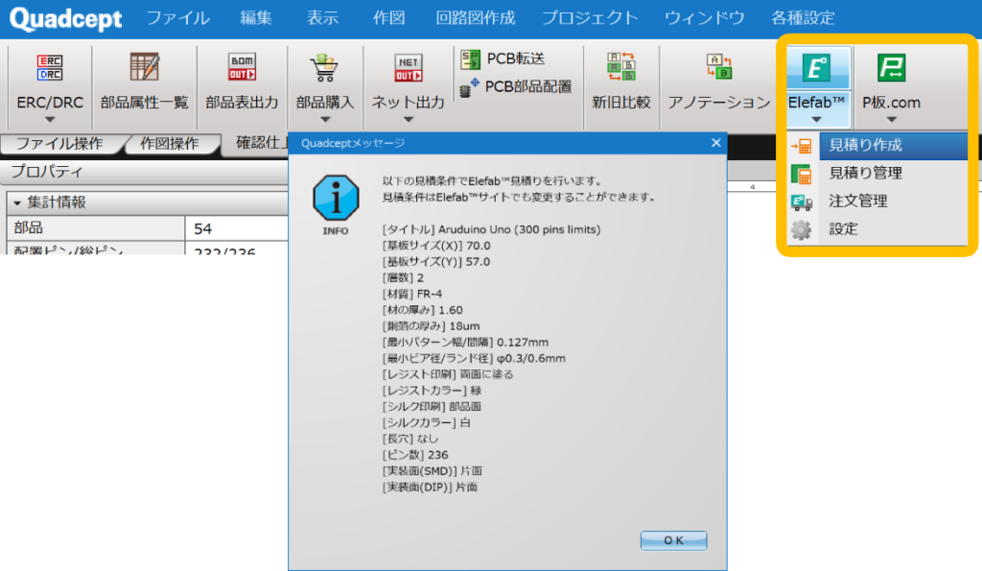Open 部品属性一覧 (component attribute list) icon
Image resolution: width=982 pixels, height=571 pixels.
(144, 68)
